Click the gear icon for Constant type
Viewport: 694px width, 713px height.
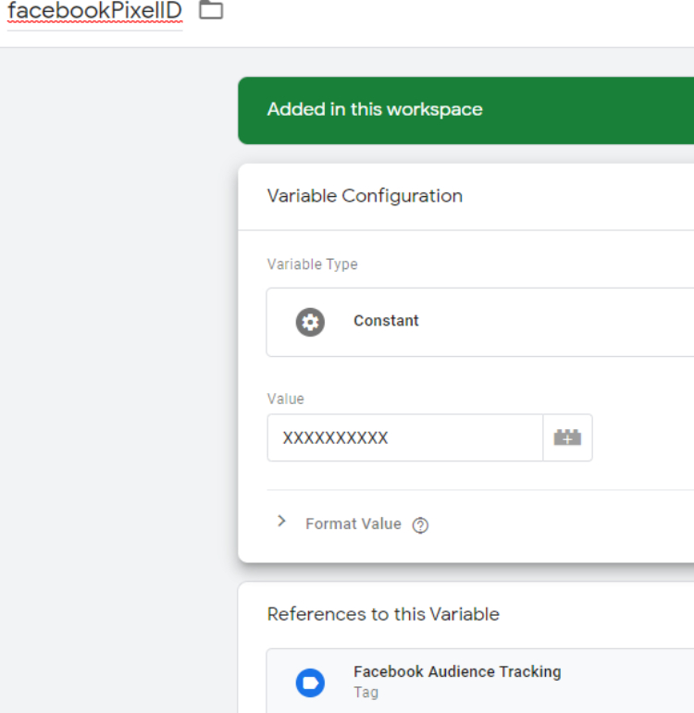pyautogui.click(x=310, y=322)
